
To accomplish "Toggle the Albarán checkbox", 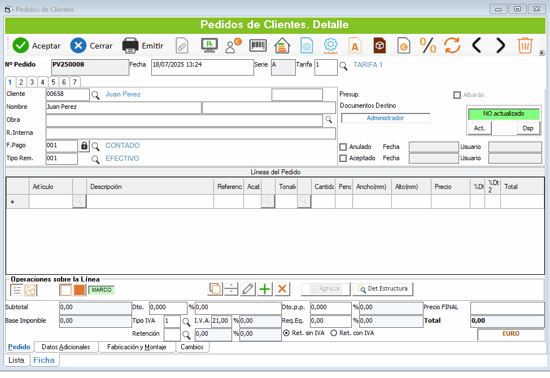I will (x=457, y=95).
